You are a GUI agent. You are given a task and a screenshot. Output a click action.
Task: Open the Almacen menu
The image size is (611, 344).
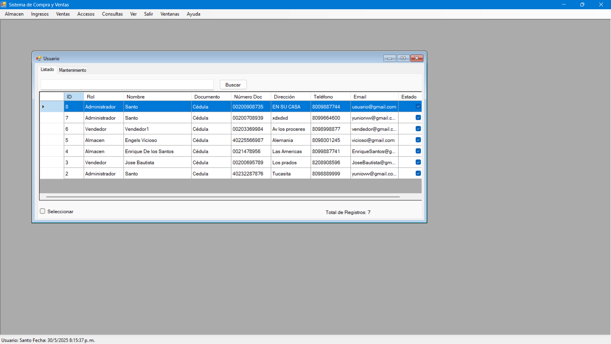point(14,14)
